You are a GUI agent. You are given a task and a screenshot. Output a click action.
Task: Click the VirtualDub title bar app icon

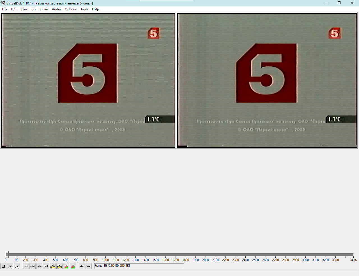tap(3, 3)
